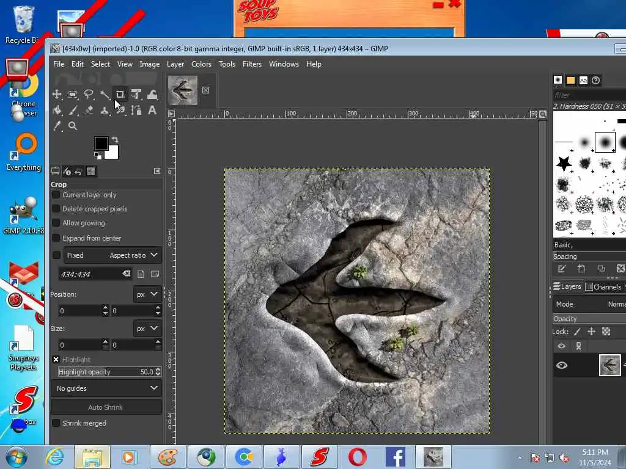Open the Size units px dropdown
Screen dimensions: 626x469
[147, 329]
